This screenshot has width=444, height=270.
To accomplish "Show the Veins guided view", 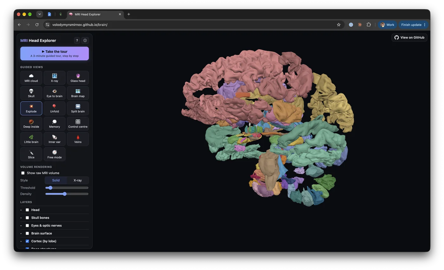I will [78, 139].
